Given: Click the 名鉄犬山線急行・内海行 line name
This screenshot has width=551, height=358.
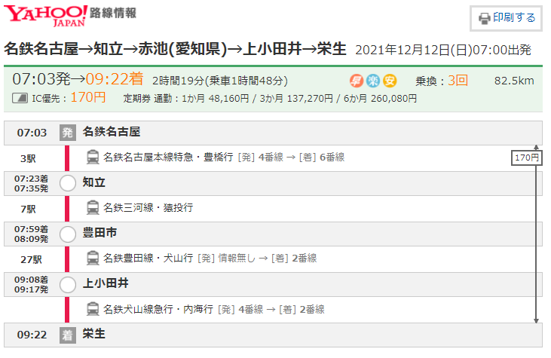Looking at the screenshot, I should [158, 309].
